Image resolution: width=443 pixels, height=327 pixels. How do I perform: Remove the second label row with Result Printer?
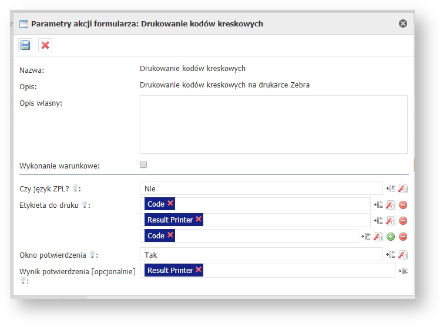point(403,221)
